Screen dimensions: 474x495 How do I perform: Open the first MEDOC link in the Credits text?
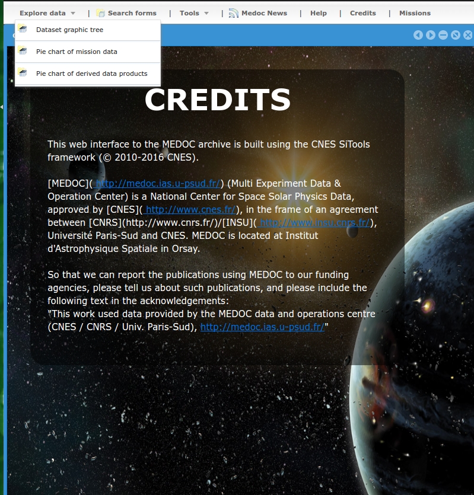point(157,183)
